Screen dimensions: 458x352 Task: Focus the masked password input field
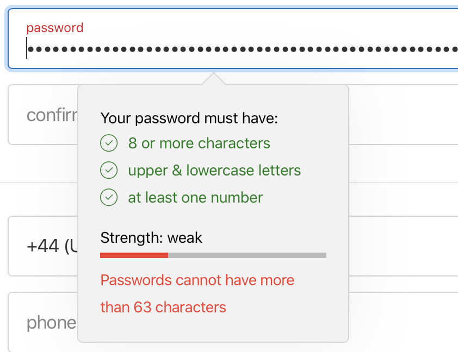click(x=239, y=49)
